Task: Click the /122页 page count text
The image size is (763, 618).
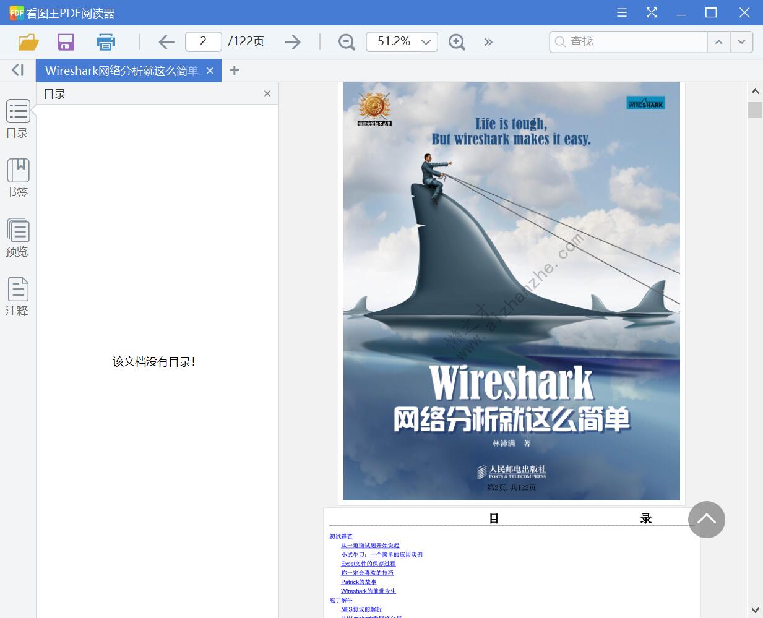Action: click(246, 41)
